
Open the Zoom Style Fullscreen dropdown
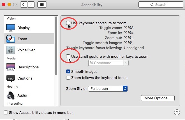108,89
